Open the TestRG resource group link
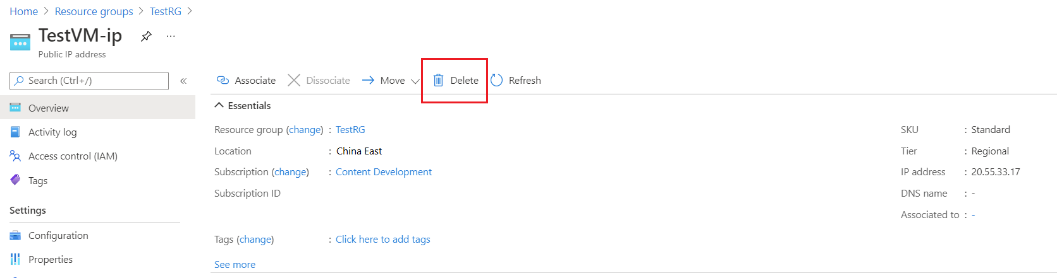 (x=350, y=130)
